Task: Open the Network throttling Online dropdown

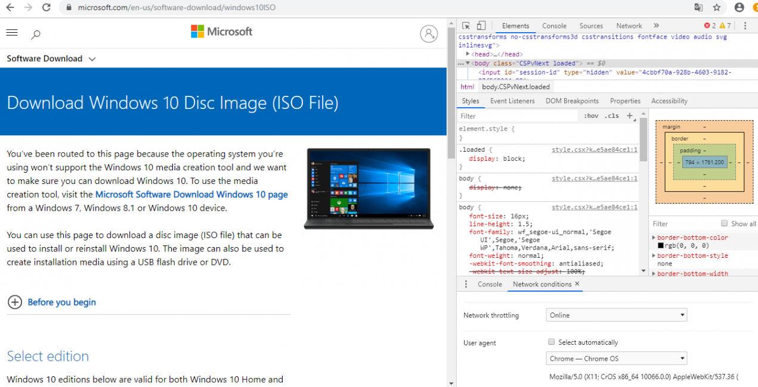Action: coord(616,315)
